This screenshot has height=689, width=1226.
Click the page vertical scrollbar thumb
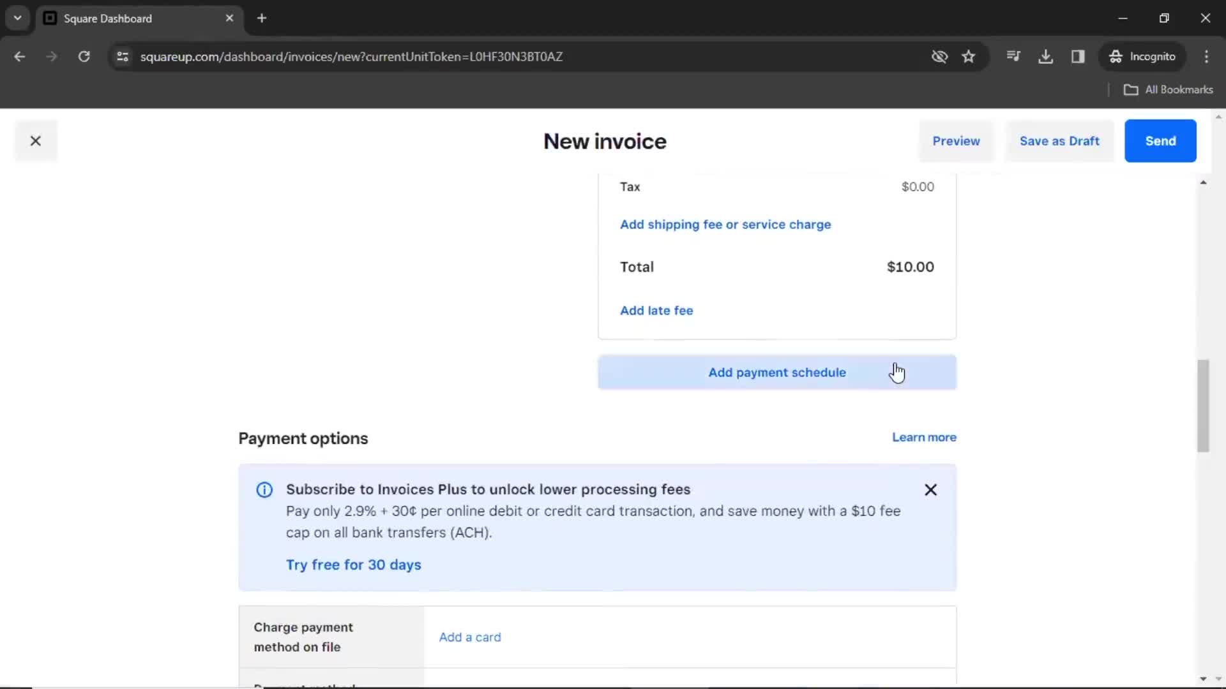pos(1203,406)
